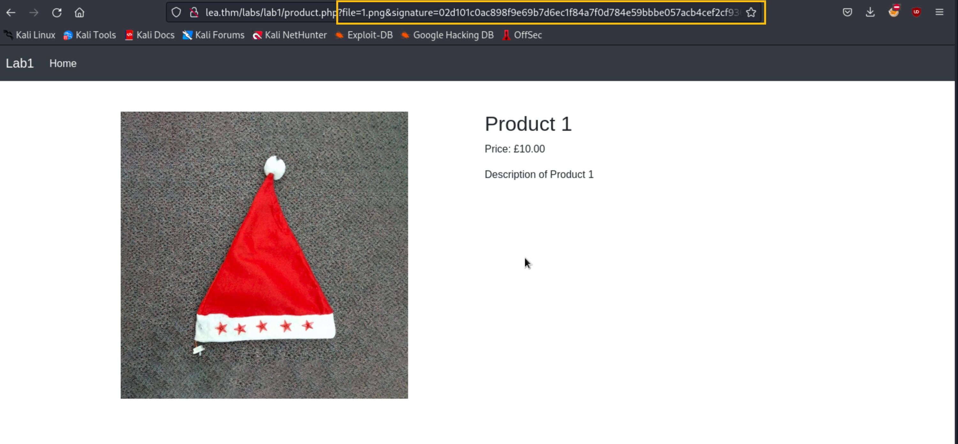The height and width of the screenshot is (444, 958).
Task: Open the Kali Tools bookmark
Action: 90,35
